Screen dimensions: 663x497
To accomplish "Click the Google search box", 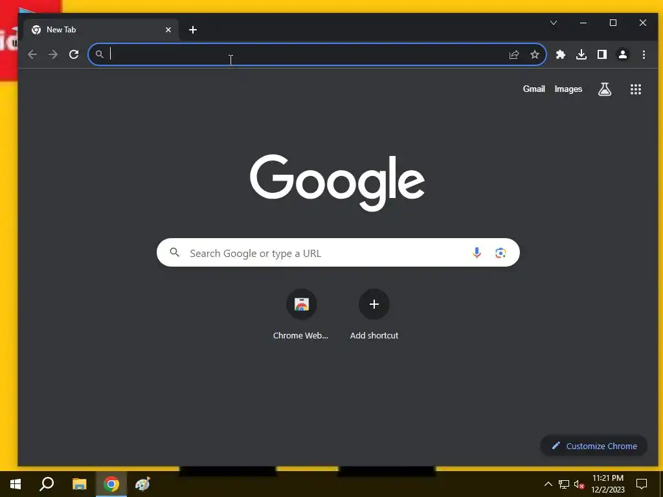I will click(x=338, y=253).
